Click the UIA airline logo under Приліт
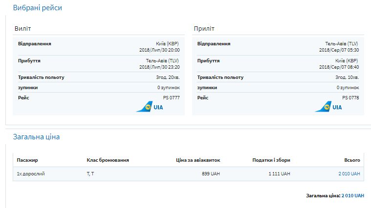 point(328,107)
